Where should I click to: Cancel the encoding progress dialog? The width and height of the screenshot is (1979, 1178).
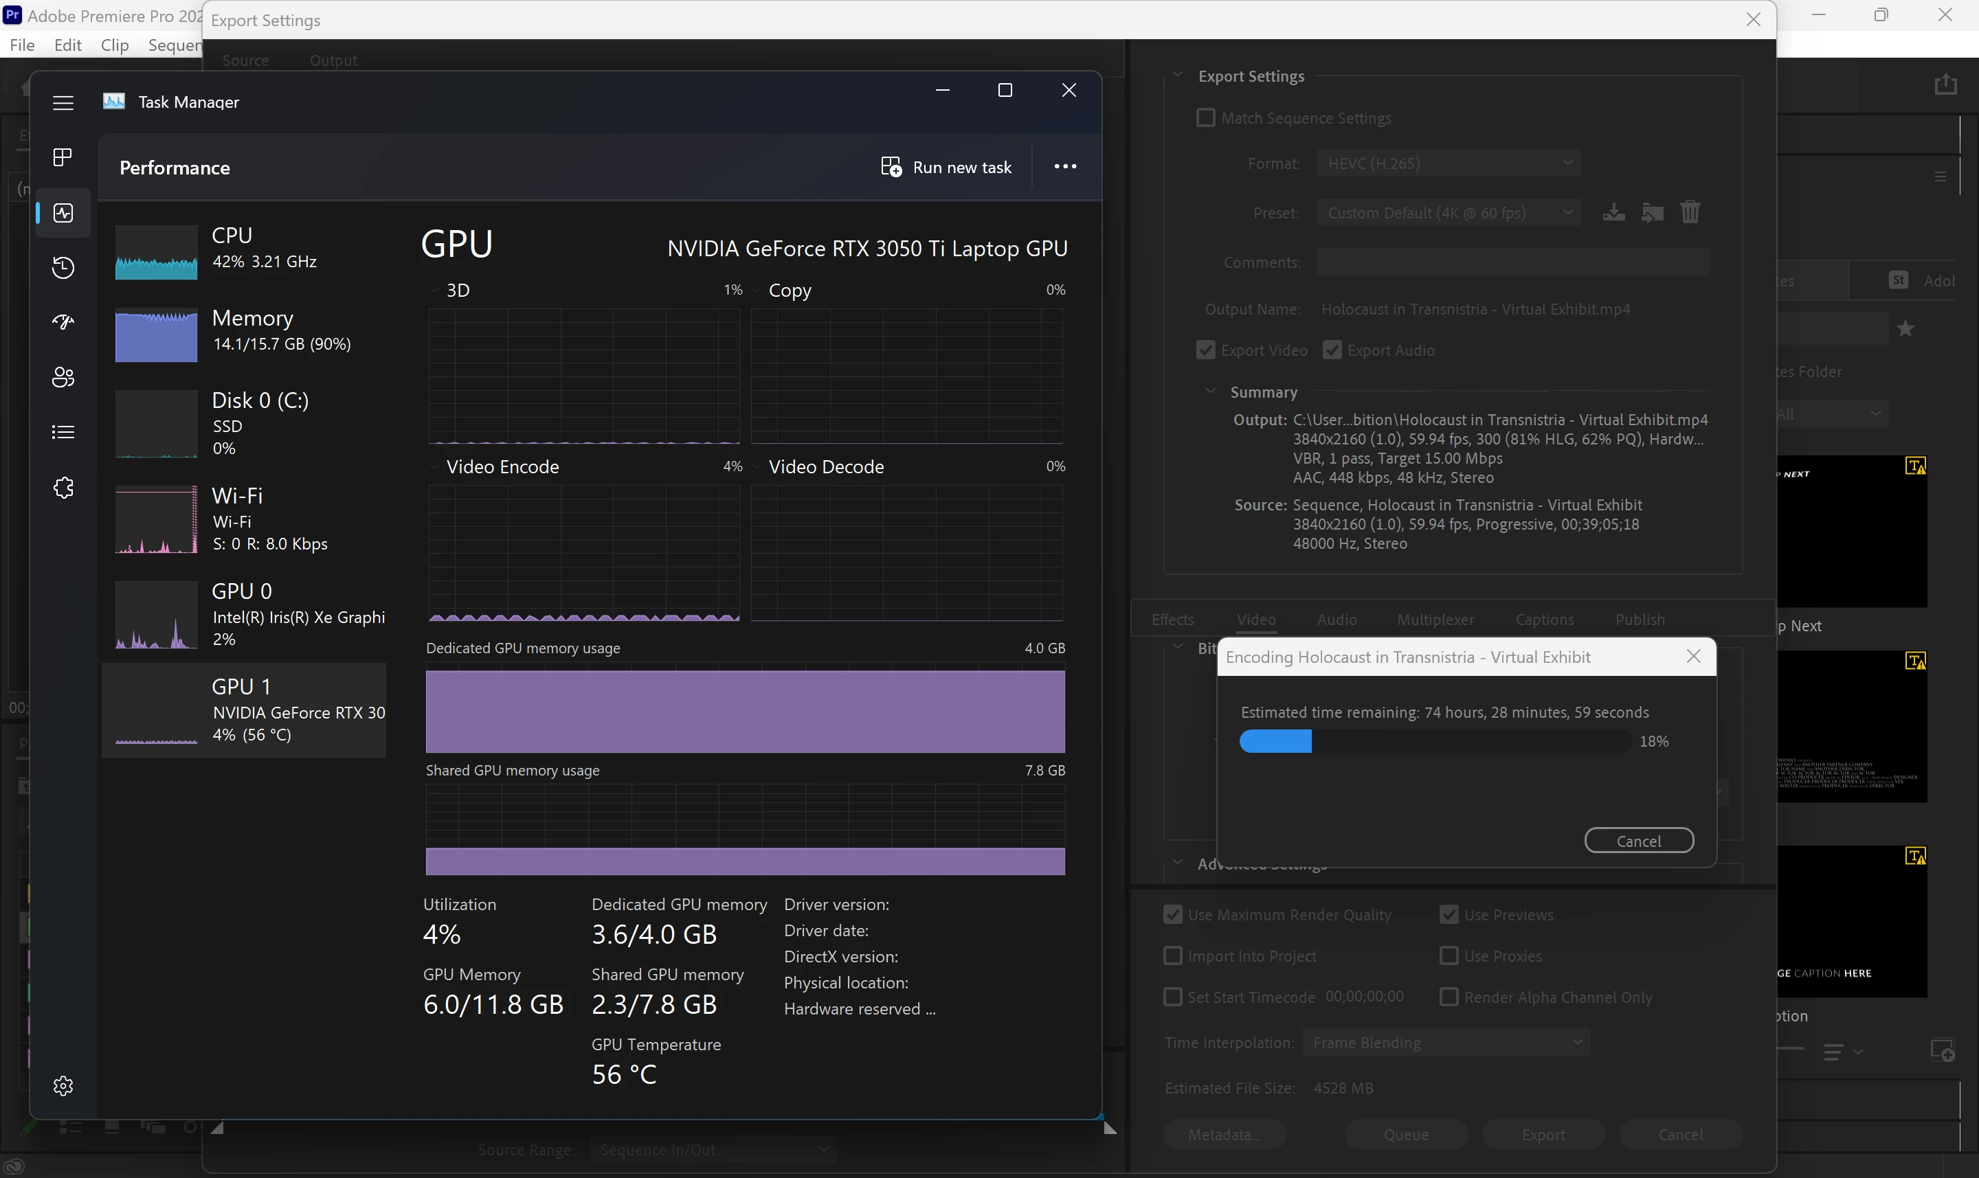(1638, 841)
